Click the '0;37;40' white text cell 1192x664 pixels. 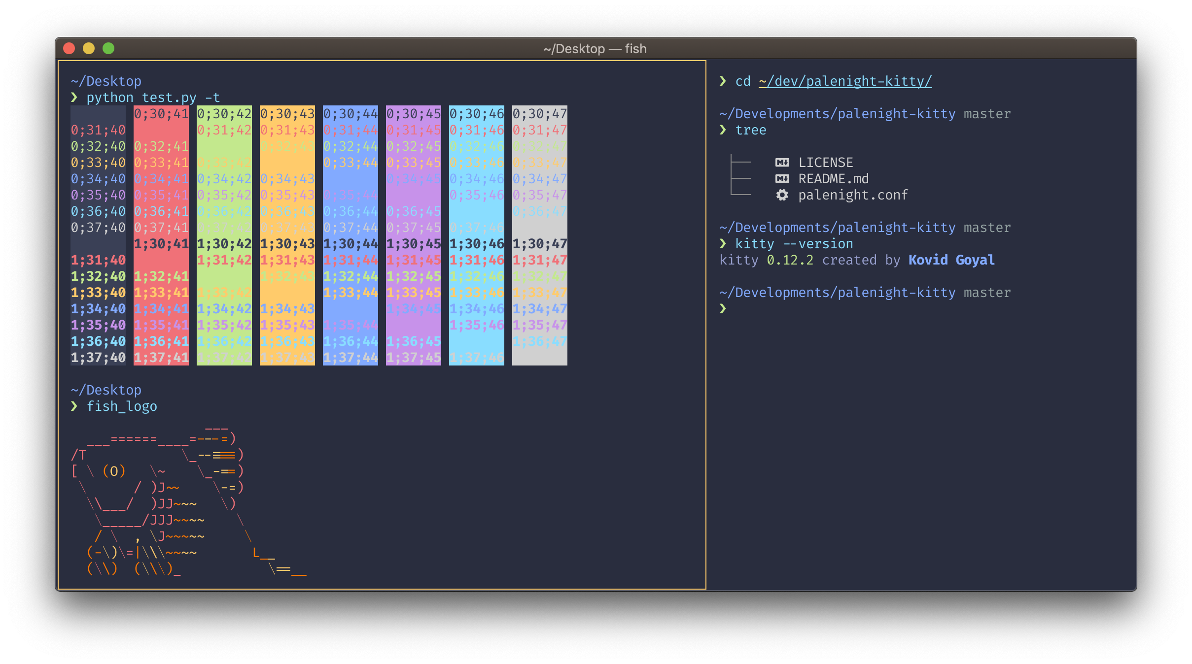point(98,228)
